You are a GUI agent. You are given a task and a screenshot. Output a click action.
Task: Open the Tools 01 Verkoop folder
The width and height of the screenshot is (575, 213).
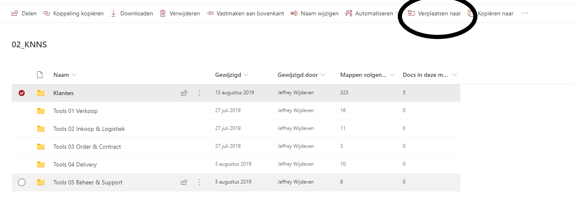click(x=75, y=111)
